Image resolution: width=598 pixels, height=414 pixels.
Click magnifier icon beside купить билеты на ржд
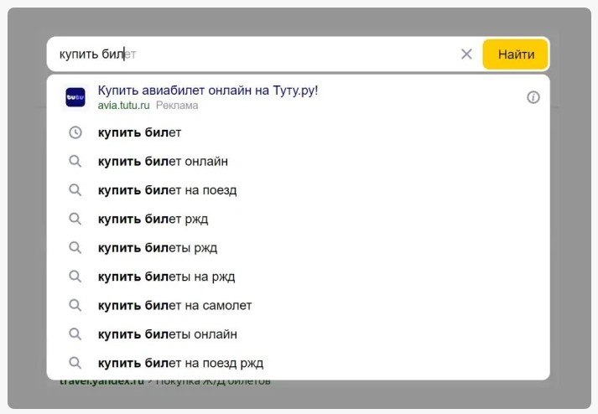tap(75, 277)
